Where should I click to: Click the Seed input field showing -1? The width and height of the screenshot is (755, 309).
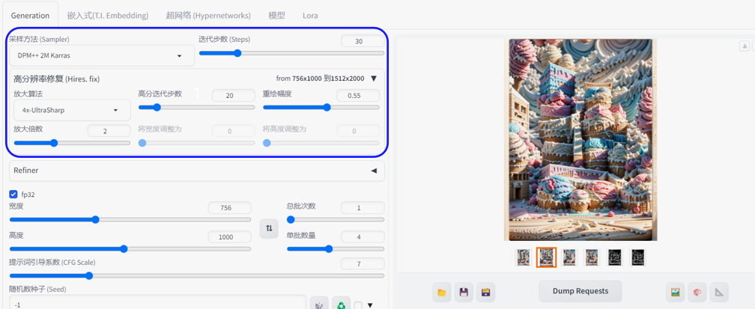point(157,303)
